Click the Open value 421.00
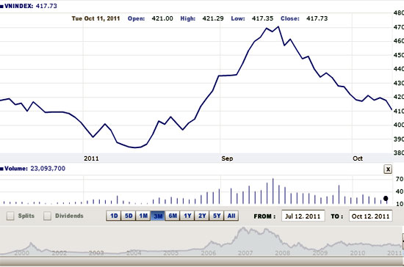This screenshot has height=267, width=404. coord(162,18)
